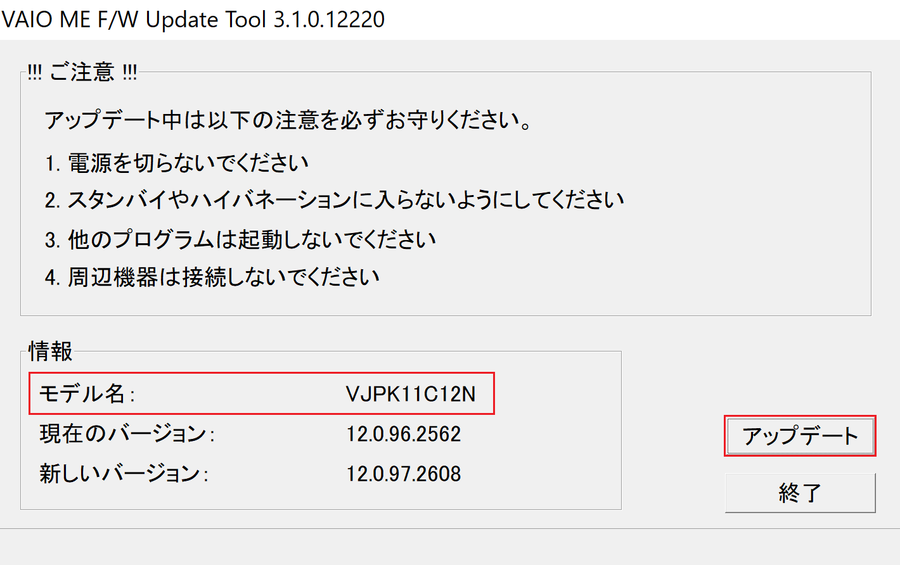This screenshot has height=565, width=900.
Task: Click the !!! ご注意 !!! group title
Action: (82, 72)
